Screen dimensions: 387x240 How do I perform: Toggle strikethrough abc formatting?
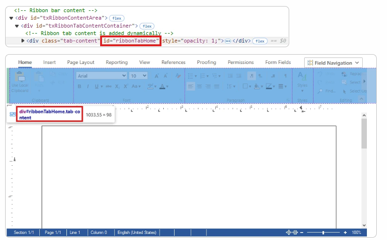click(x=109, y=86)
